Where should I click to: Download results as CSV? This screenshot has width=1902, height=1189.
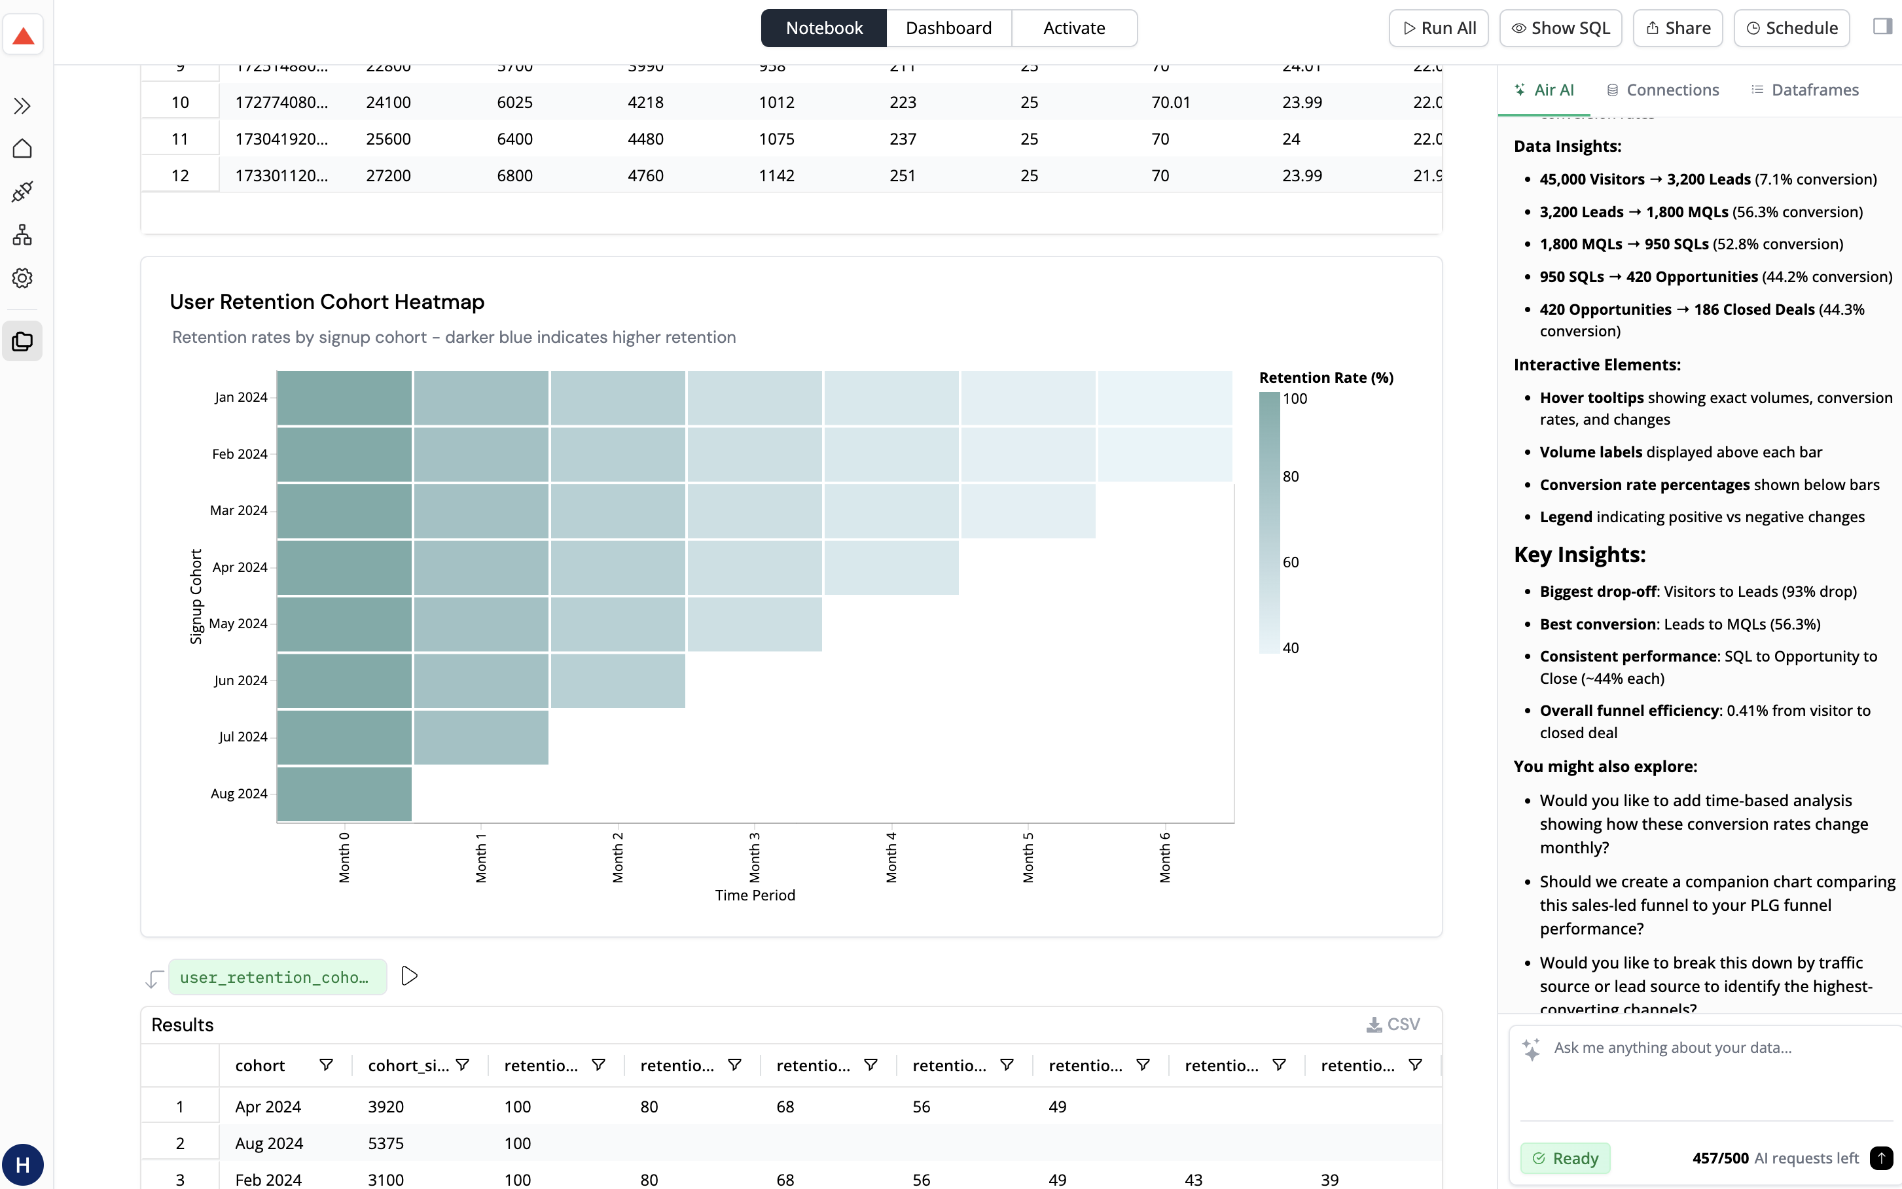(1393, 1024)
